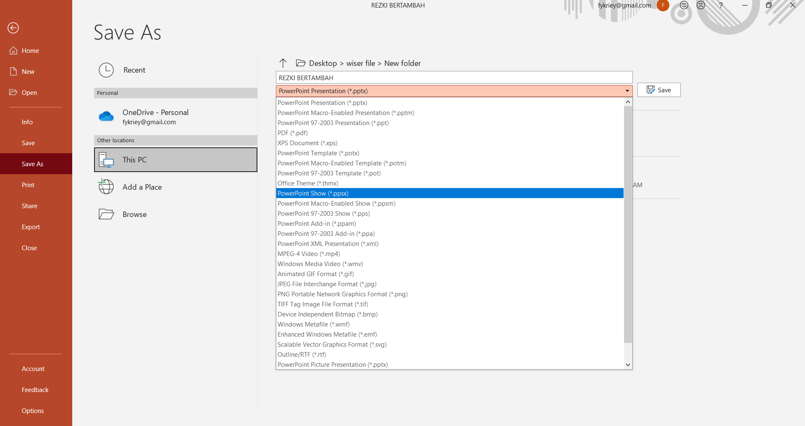Select This PC location
This screenshot has width=805, height=426.
coord(176,159)
